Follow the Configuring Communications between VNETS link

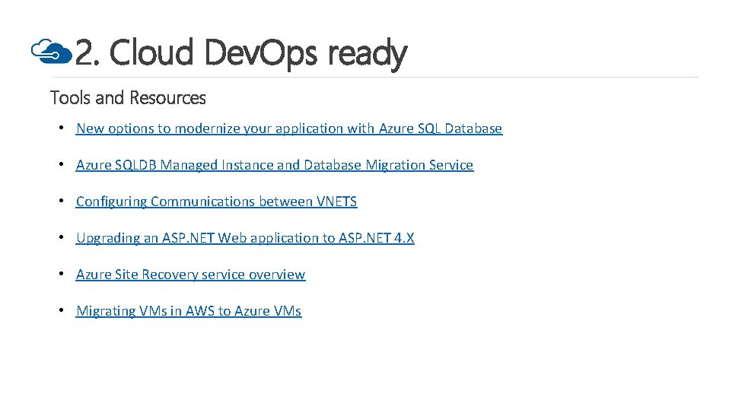(216, 202)
